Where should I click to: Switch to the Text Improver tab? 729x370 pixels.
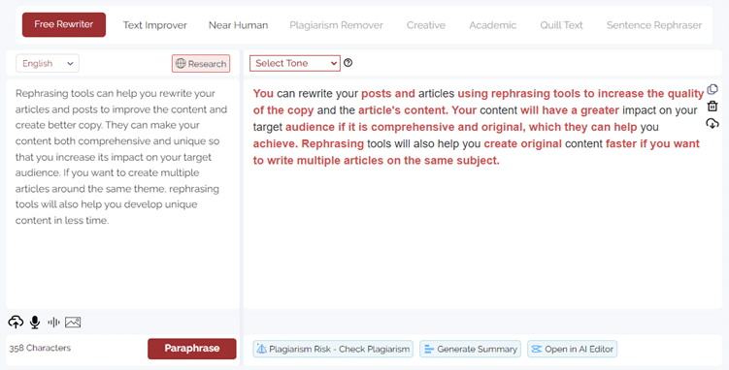point(154,25)
